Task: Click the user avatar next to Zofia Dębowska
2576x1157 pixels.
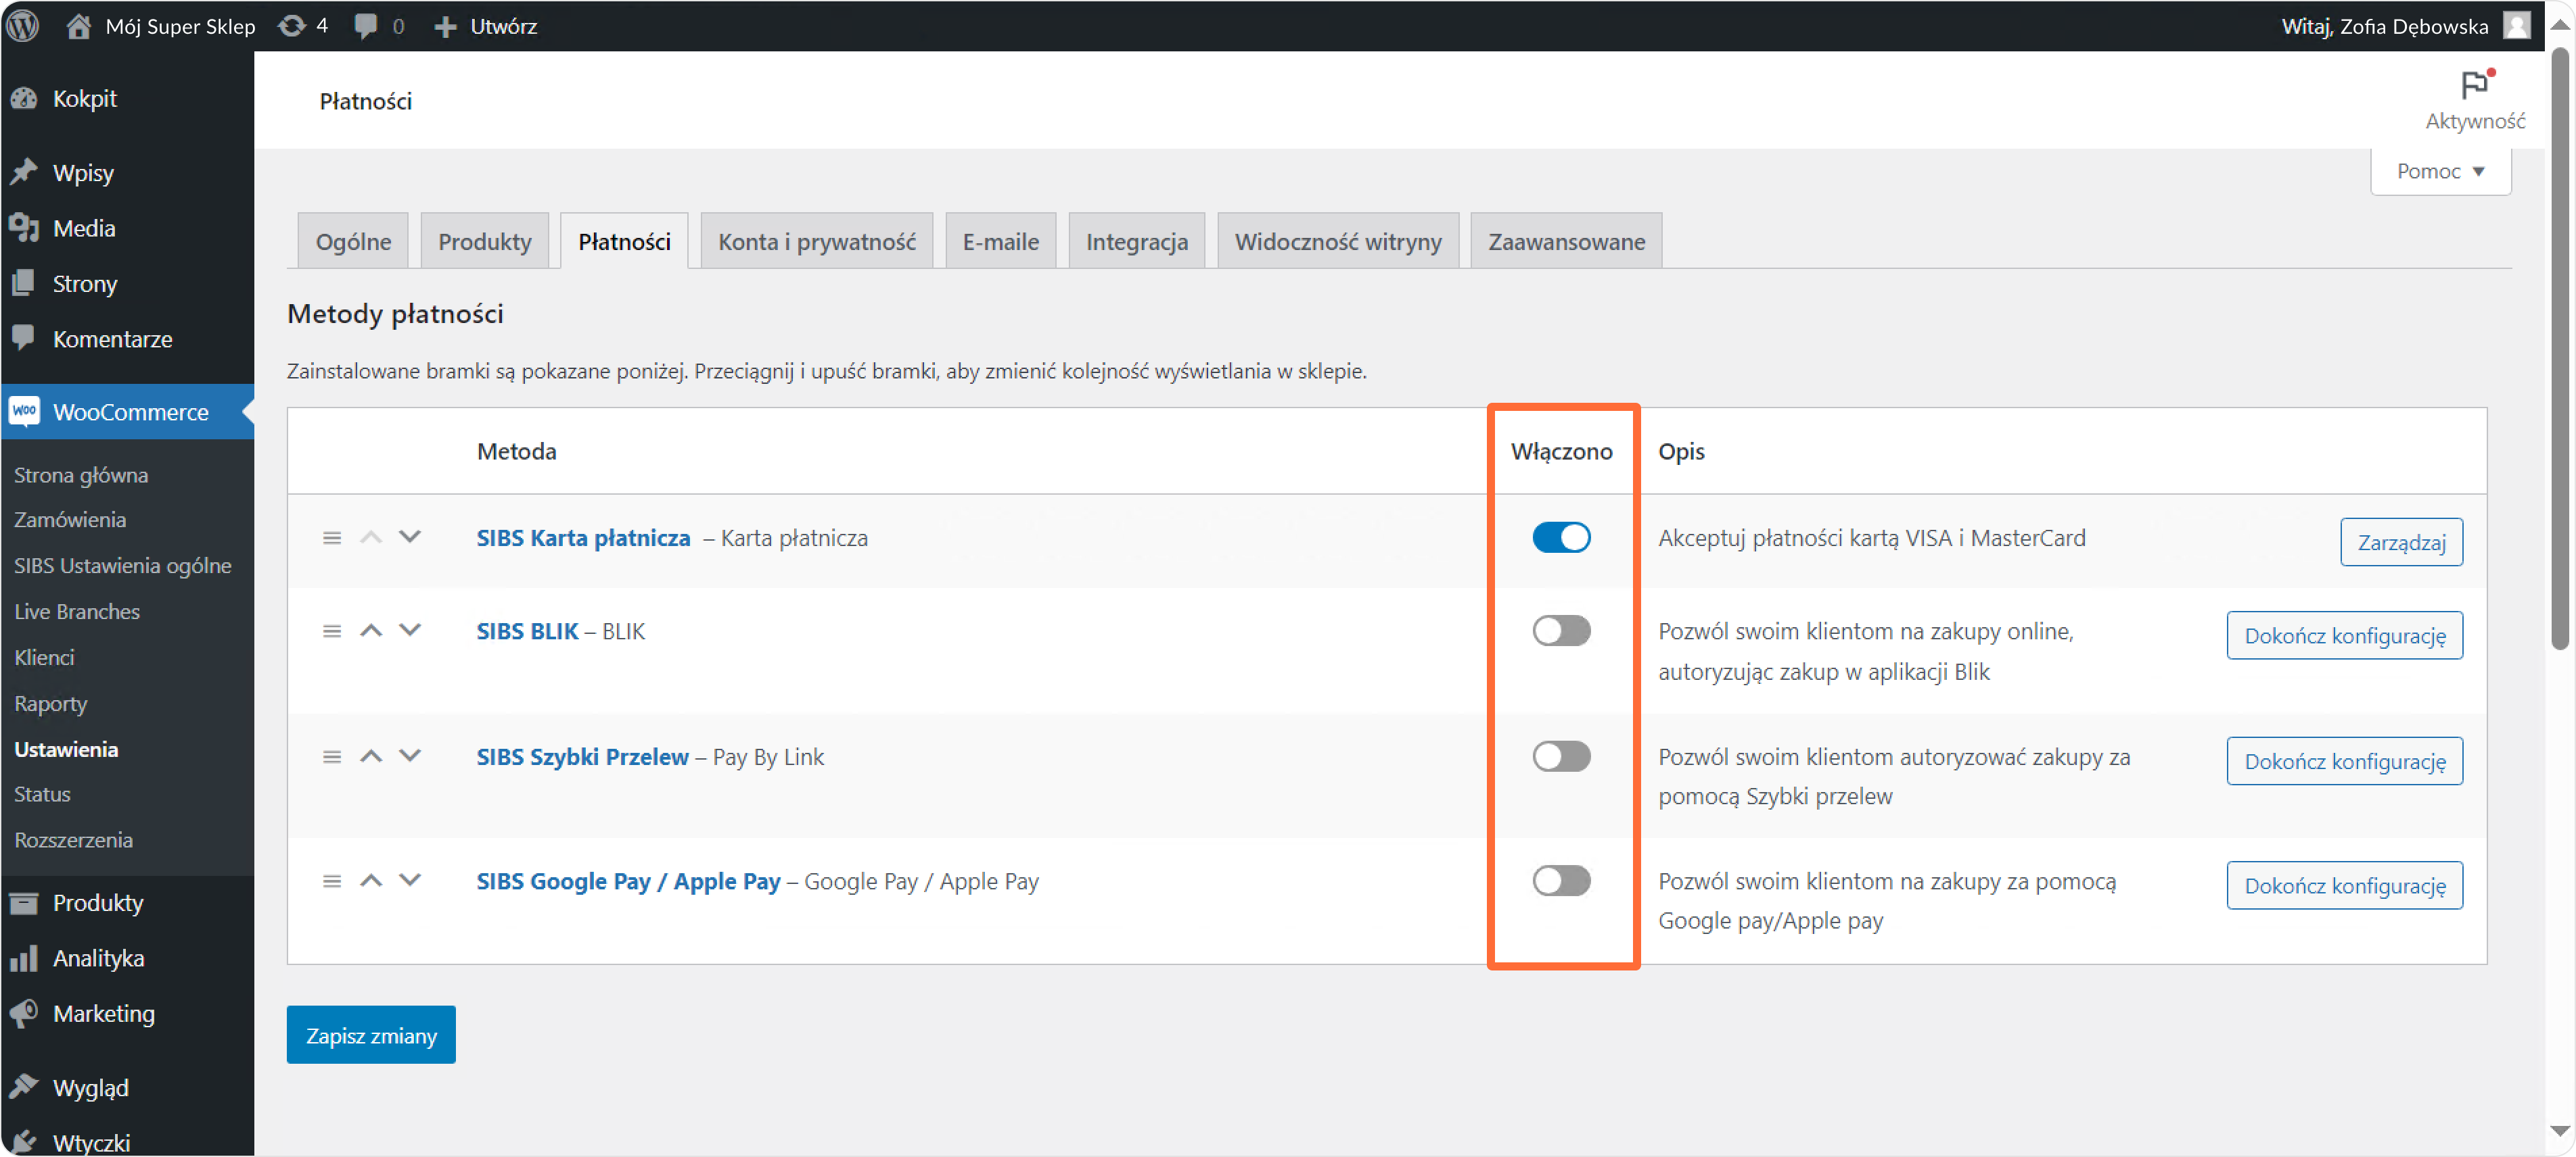Action: click(2518, 25)
